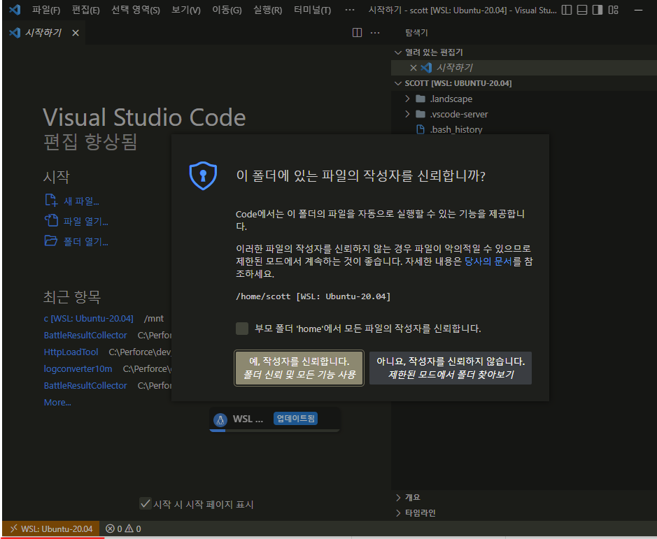Open the 실행(R) menu
Image resolution: width=657 pixels, height=539 pixels.
[268, 10]
